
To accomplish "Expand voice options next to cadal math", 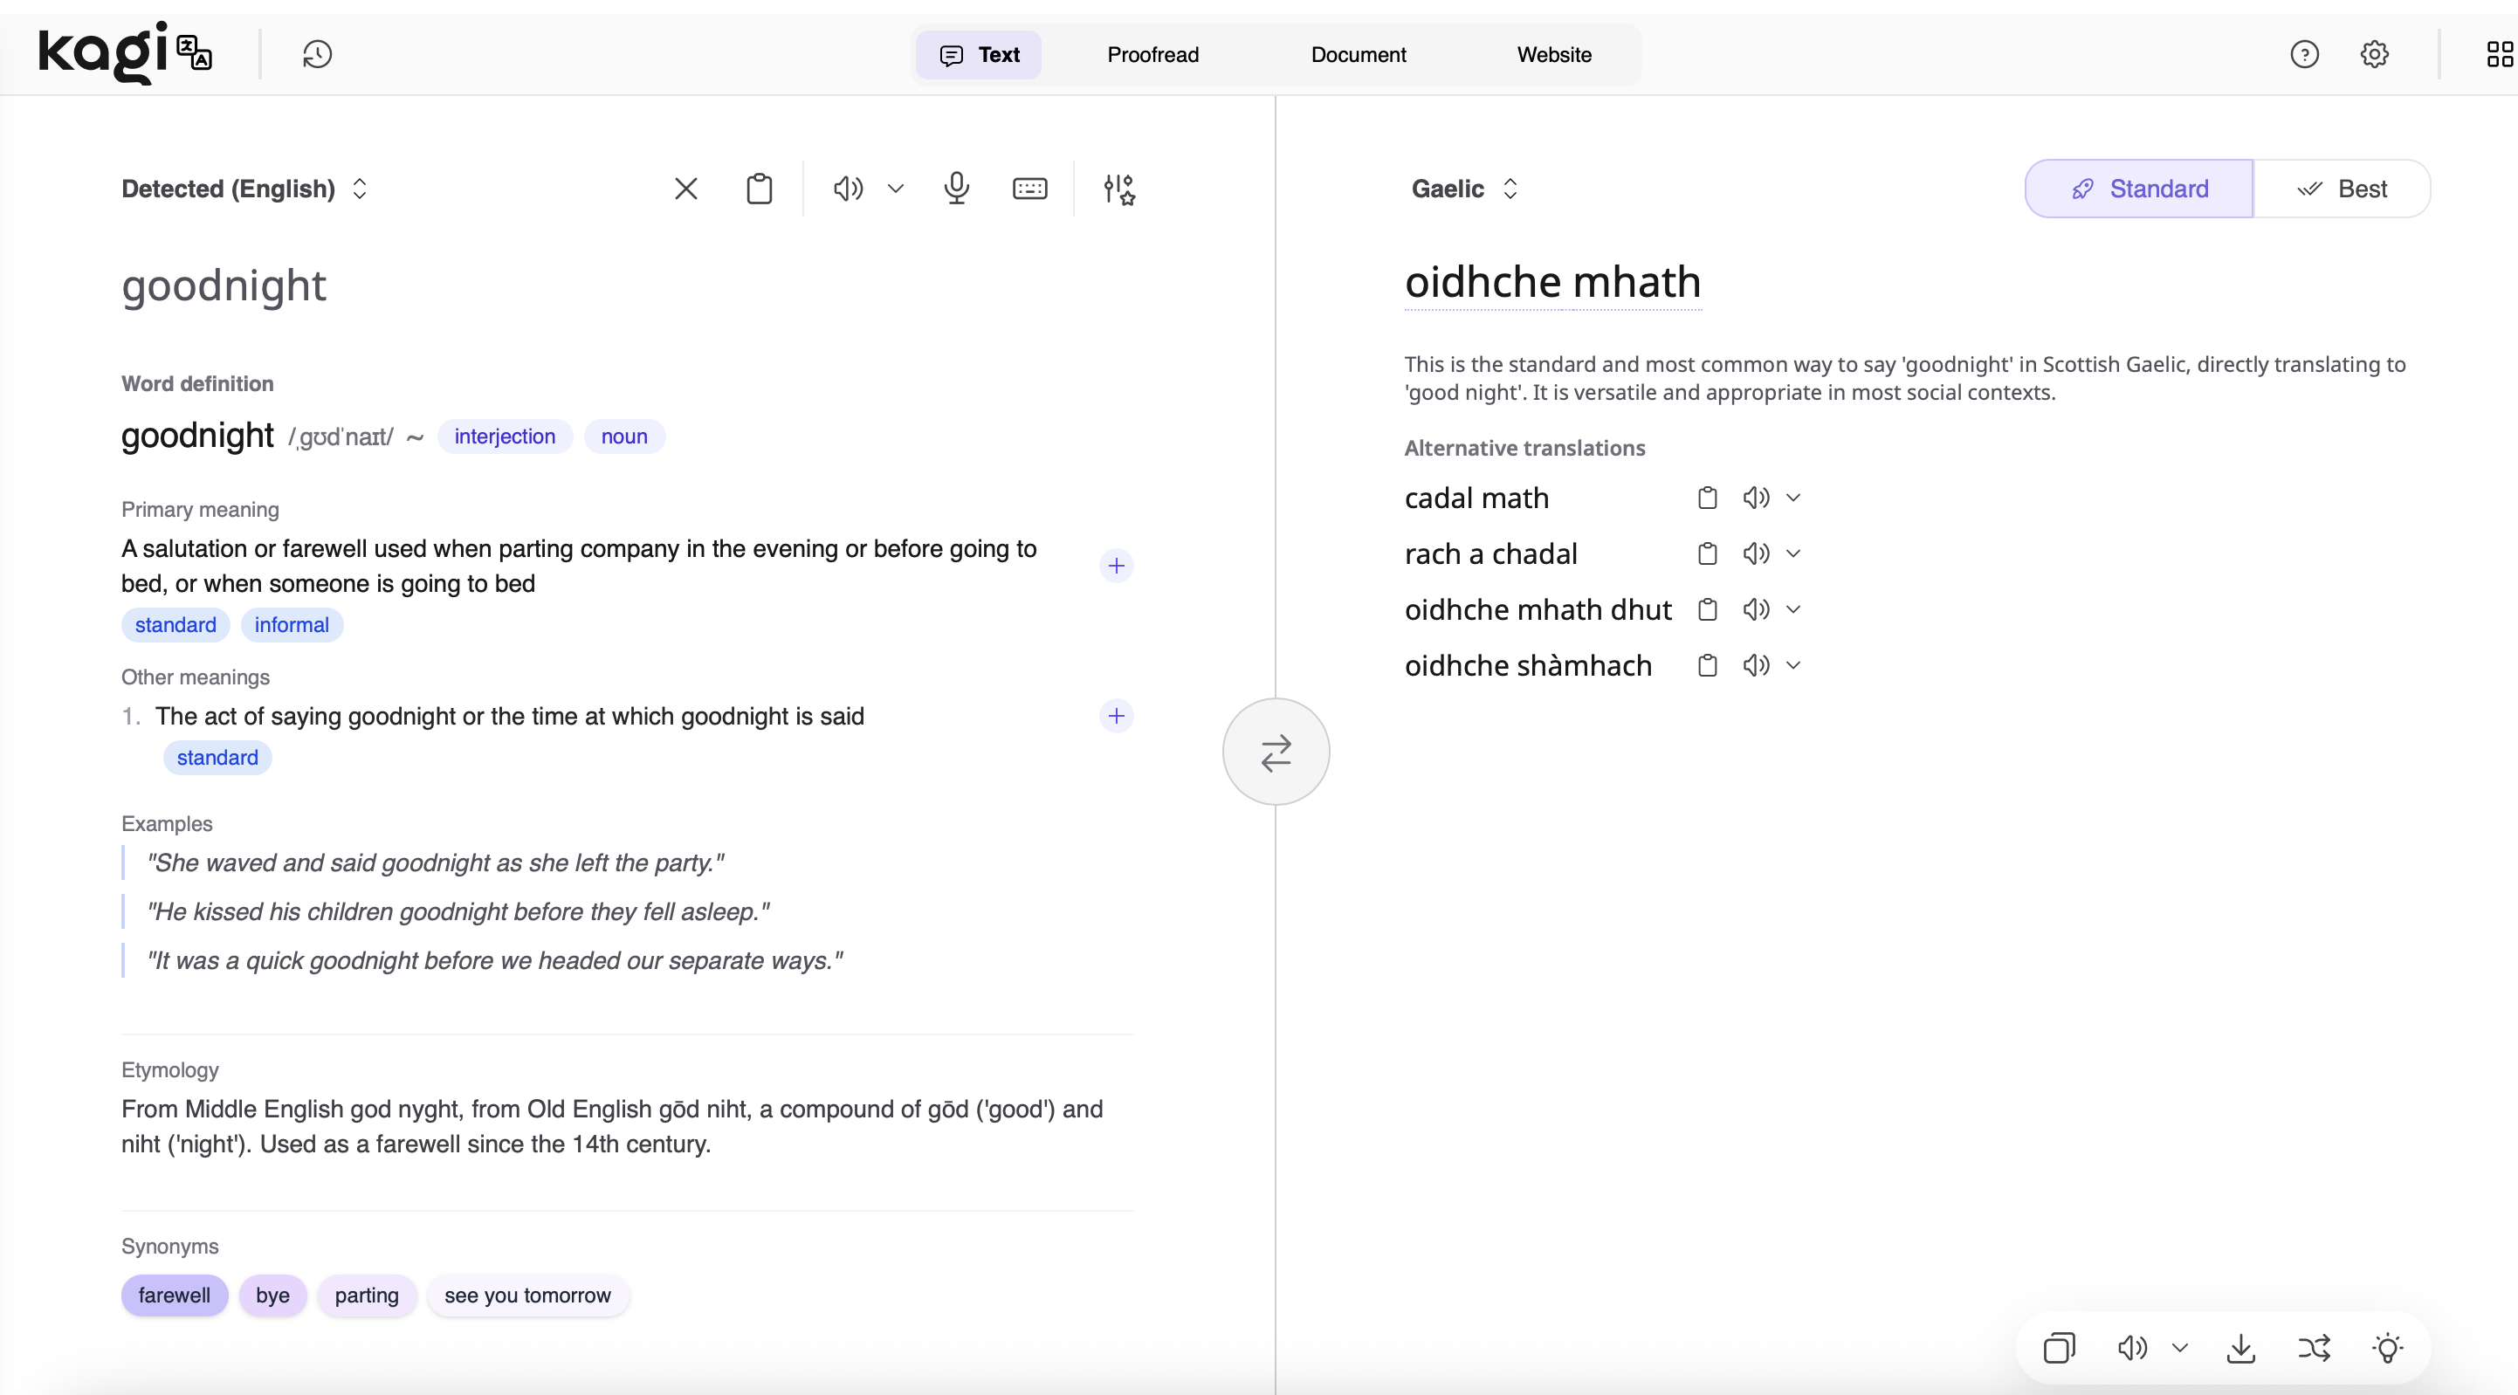I will 1793,498.
